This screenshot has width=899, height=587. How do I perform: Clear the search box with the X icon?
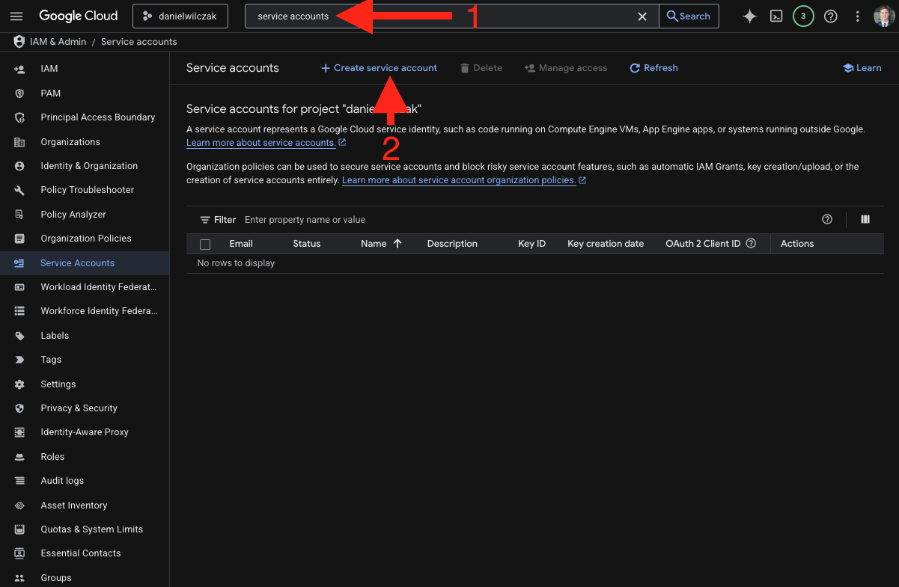tap(642, 16)
